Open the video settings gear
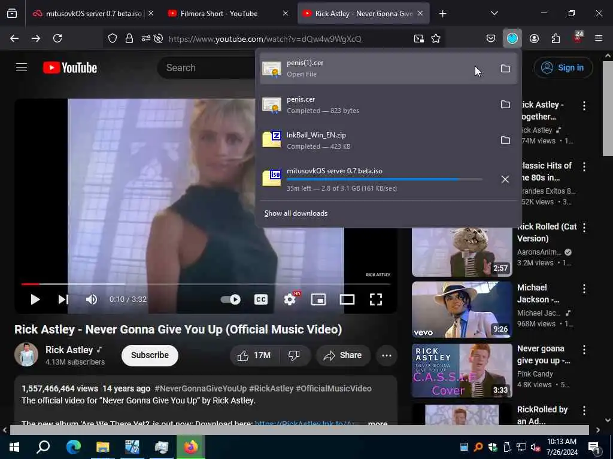The height and width of the screenshot is (459, 613). tap(290, 299)
